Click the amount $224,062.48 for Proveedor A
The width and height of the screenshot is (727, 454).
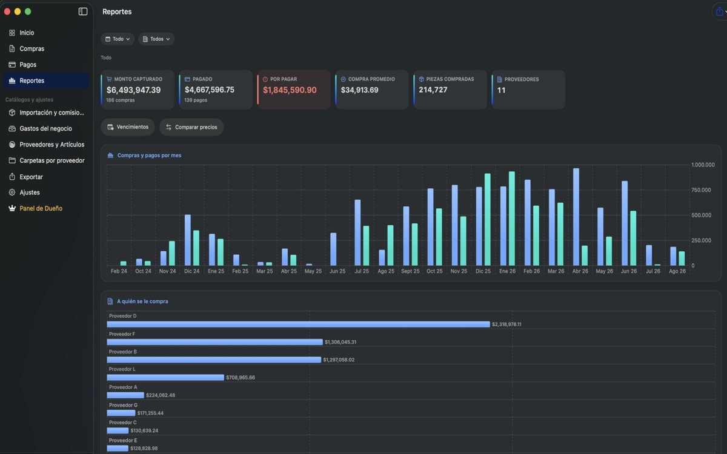click(x=161, y=395)
